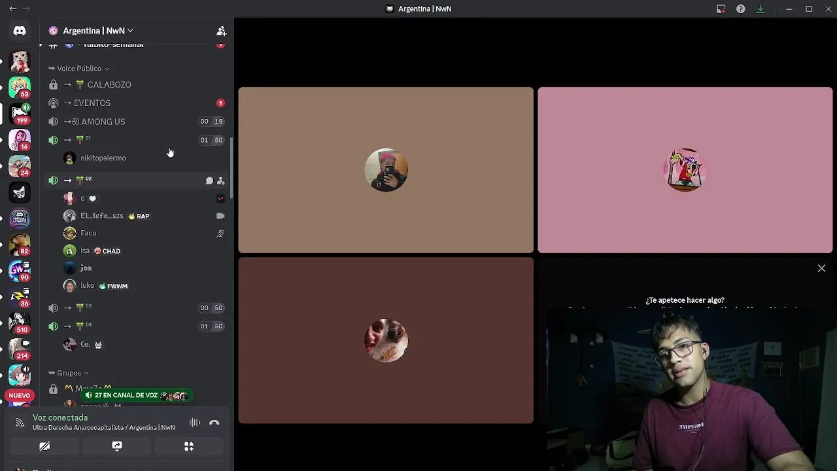Open the help question mark icon
Viewport: 837px width, 471px height.
pos(740,9)
